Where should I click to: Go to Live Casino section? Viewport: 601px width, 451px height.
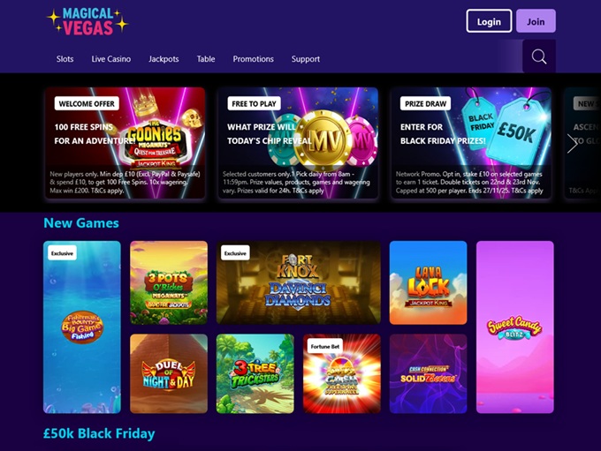tap(110, 59)
